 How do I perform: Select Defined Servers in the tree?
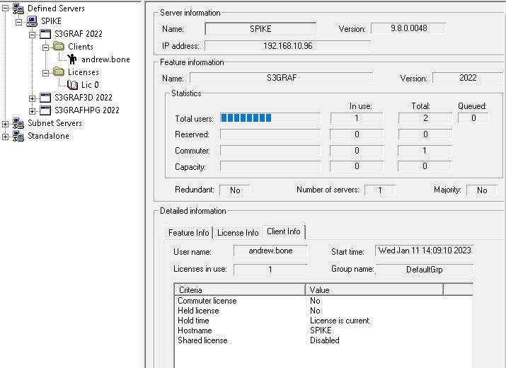(x=56, y=8)
